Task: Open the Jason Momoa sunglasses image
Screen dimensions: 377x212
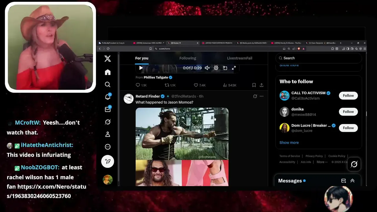Action: click(158, 173)
